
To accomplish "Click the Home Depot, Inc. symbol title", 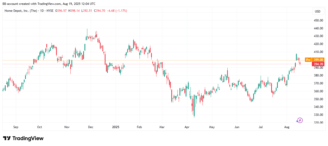I will pyautogui.click(x=21, y=11).
